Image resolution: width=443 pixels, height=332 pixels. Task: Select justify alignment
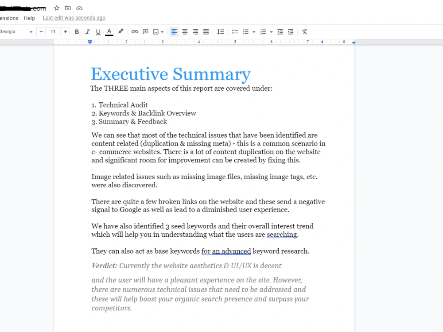(206, 32)
